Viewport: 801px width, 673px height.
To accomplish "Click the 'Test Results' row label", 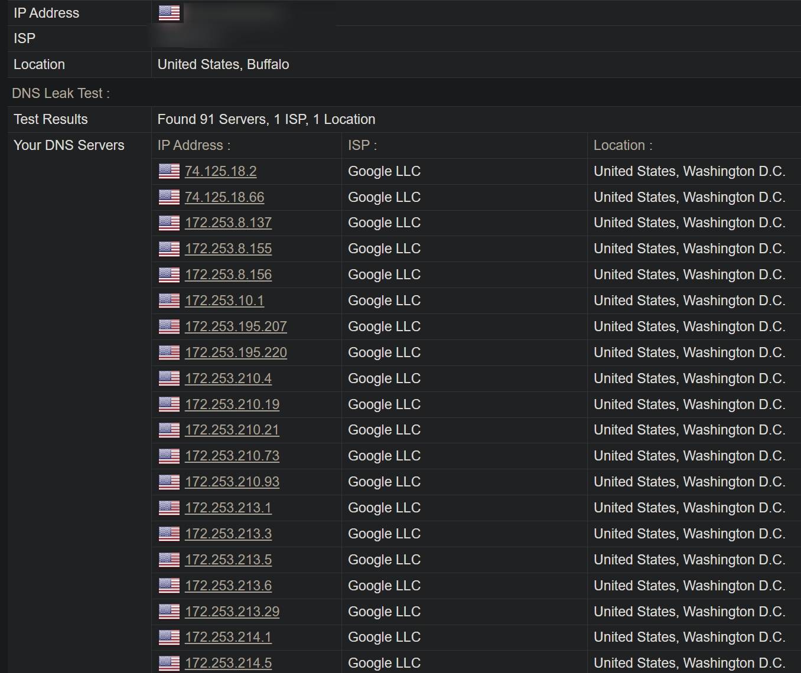I will pos(51,119).
